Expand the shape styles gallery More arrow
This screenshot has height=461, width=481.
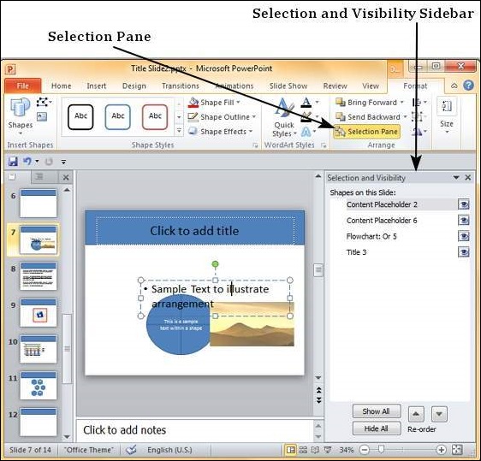coord(179,131)
